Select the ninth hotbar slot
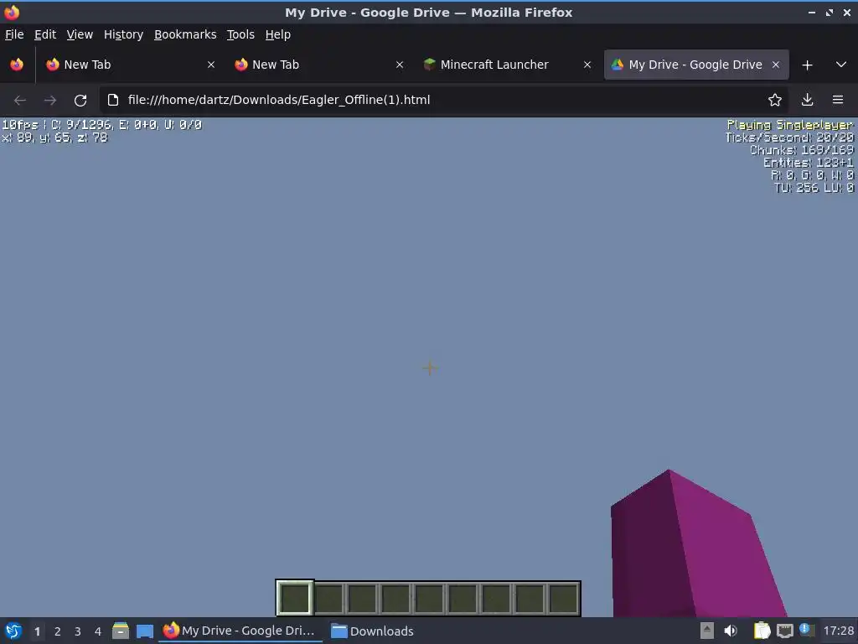Viewport: 858px width, 644px height. pyautogui.click(x=563, y=598)
